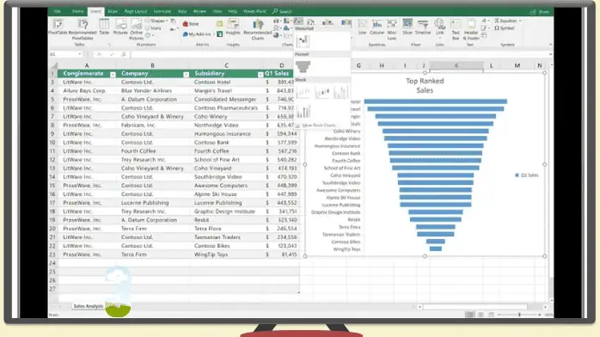
Task: Select the chart title Top Ranked Sales
Action: coord(425,86)
